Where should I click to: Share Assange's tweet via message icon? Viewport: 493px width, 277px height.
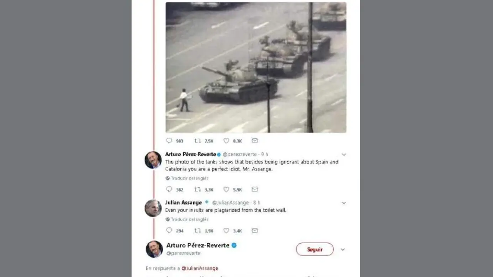(x=255, y=230)
